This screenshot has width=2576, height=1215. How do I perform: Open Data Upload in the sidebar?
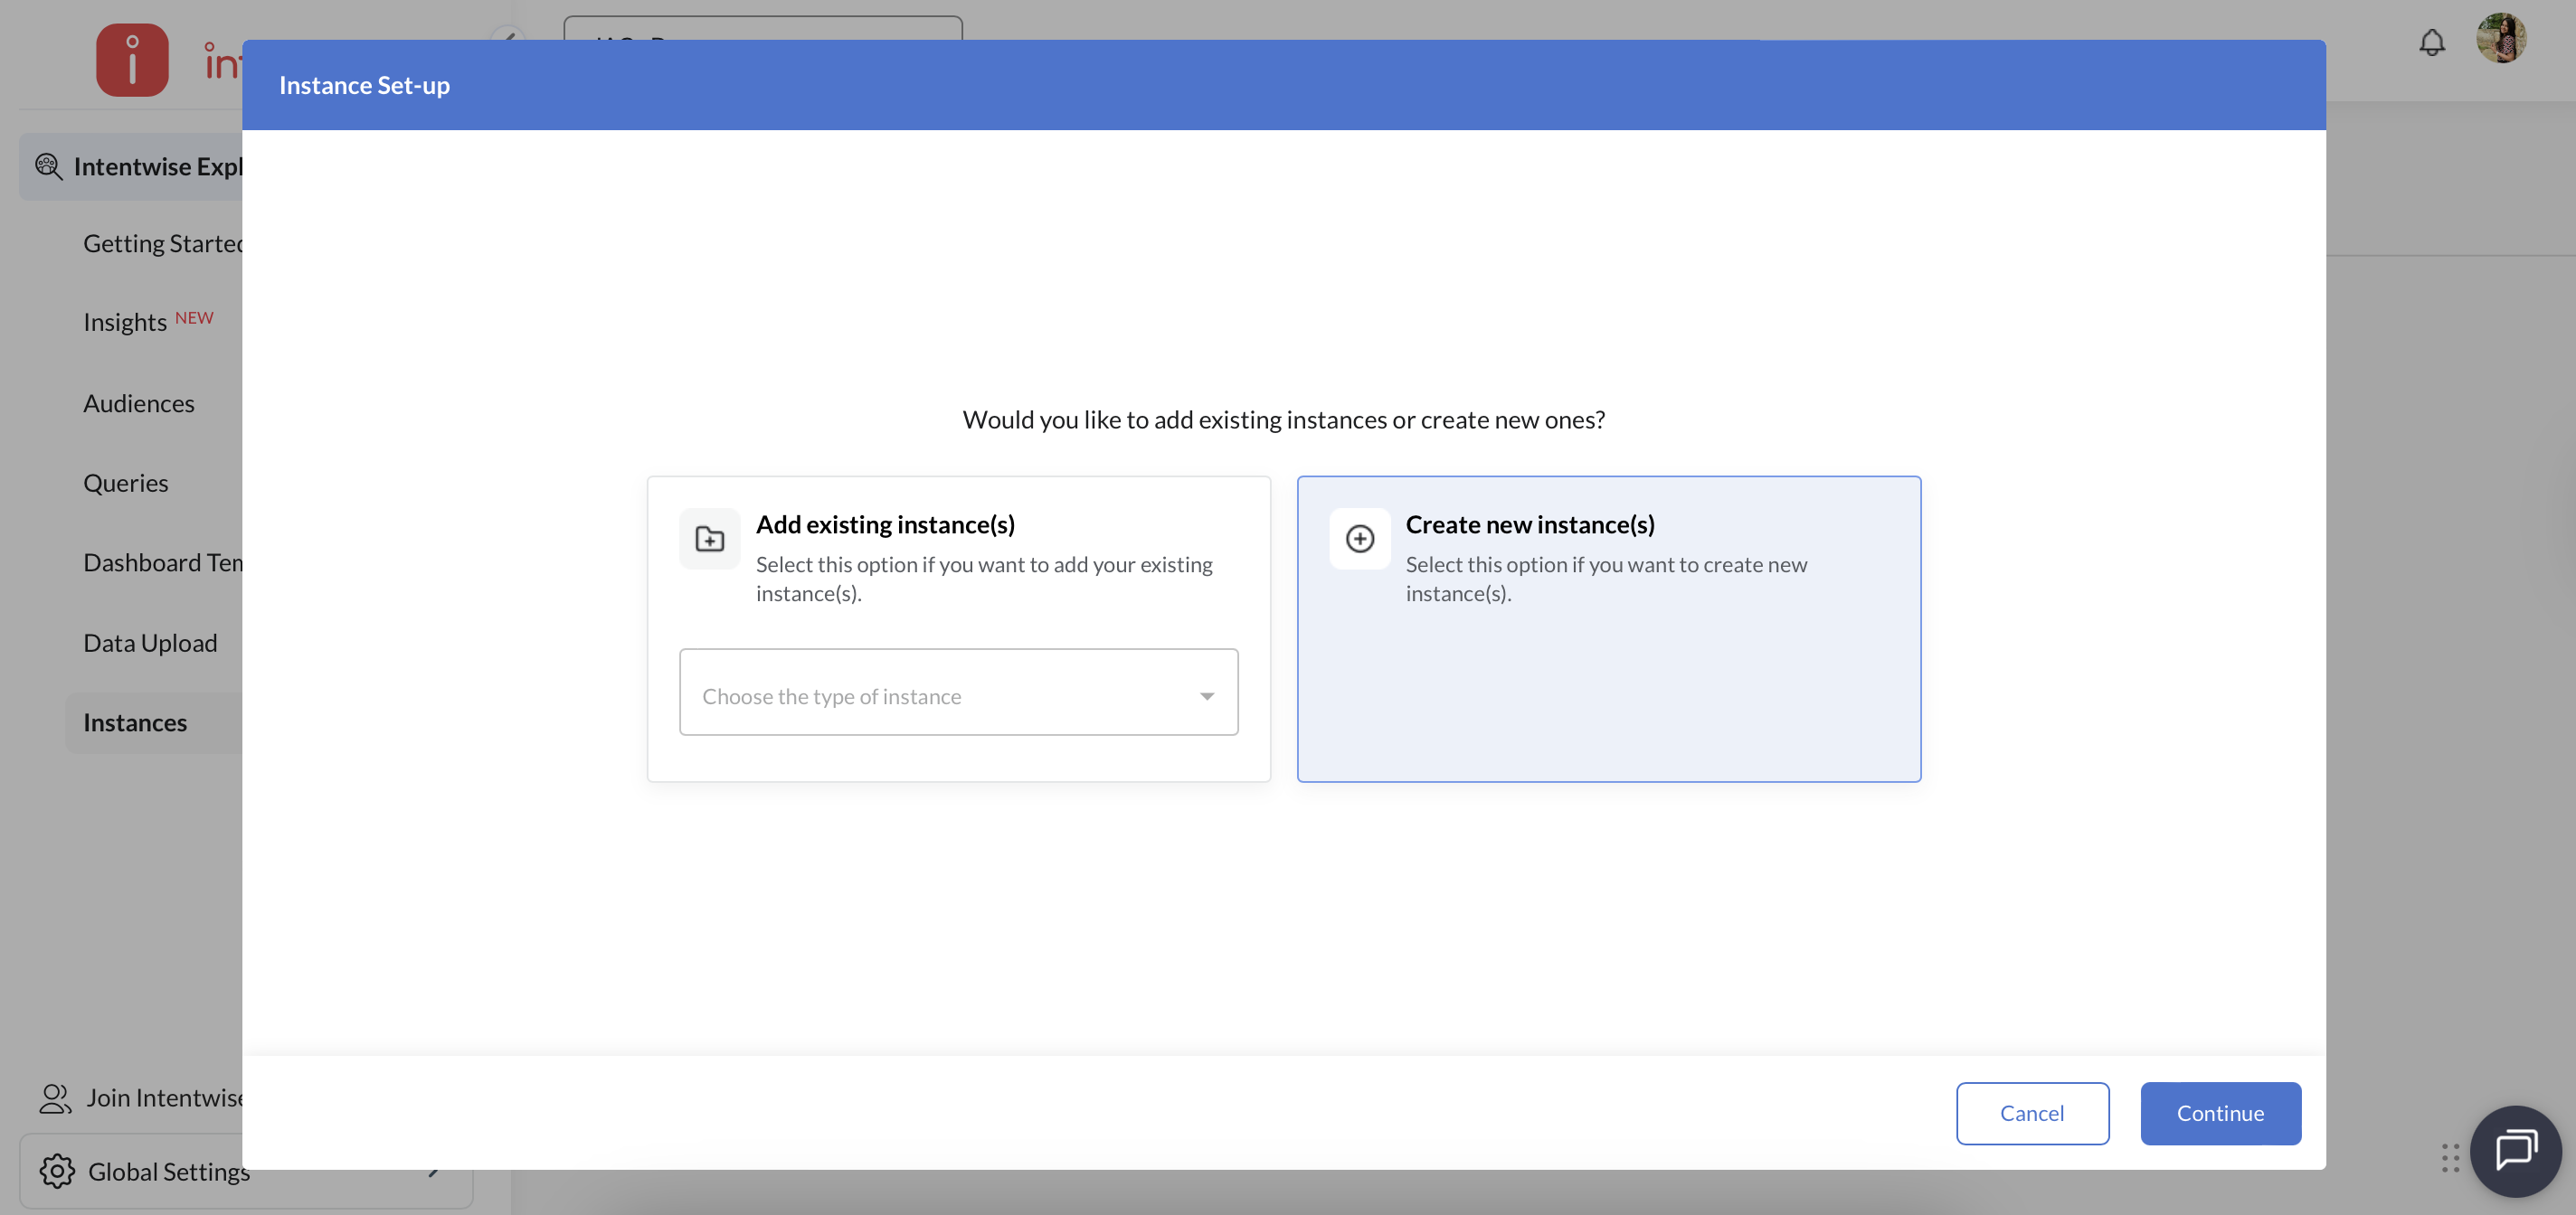coord(150,644)
